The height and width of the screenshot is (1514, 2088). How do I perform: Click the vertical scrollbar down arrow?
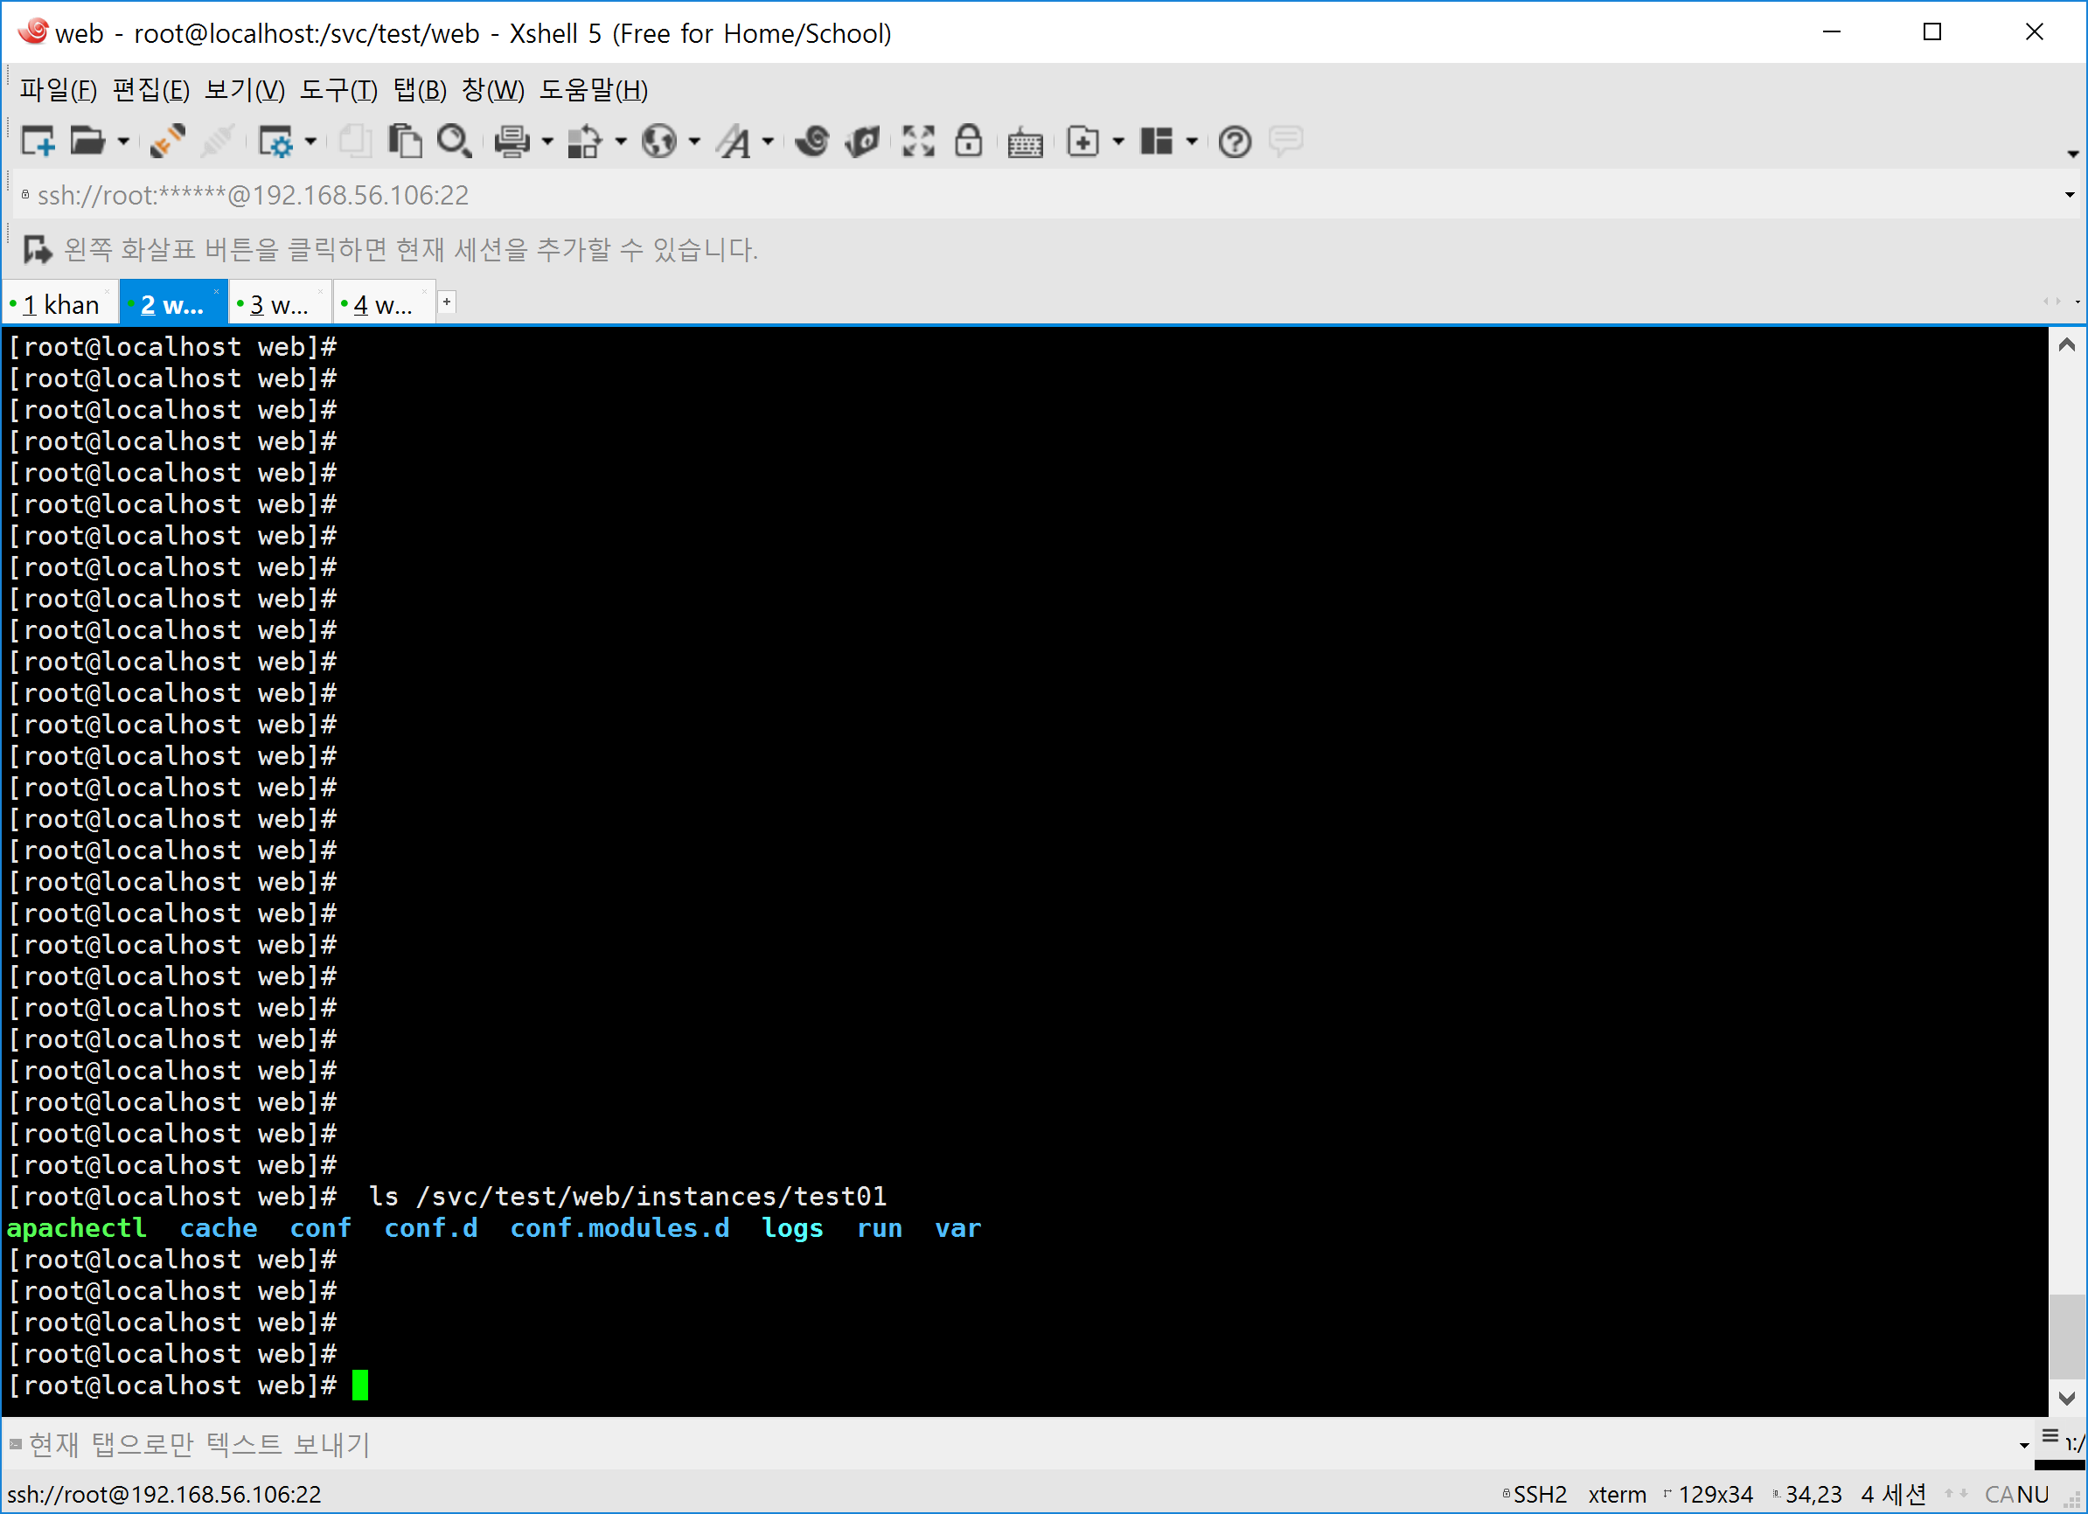[x=2066, y=1398]
